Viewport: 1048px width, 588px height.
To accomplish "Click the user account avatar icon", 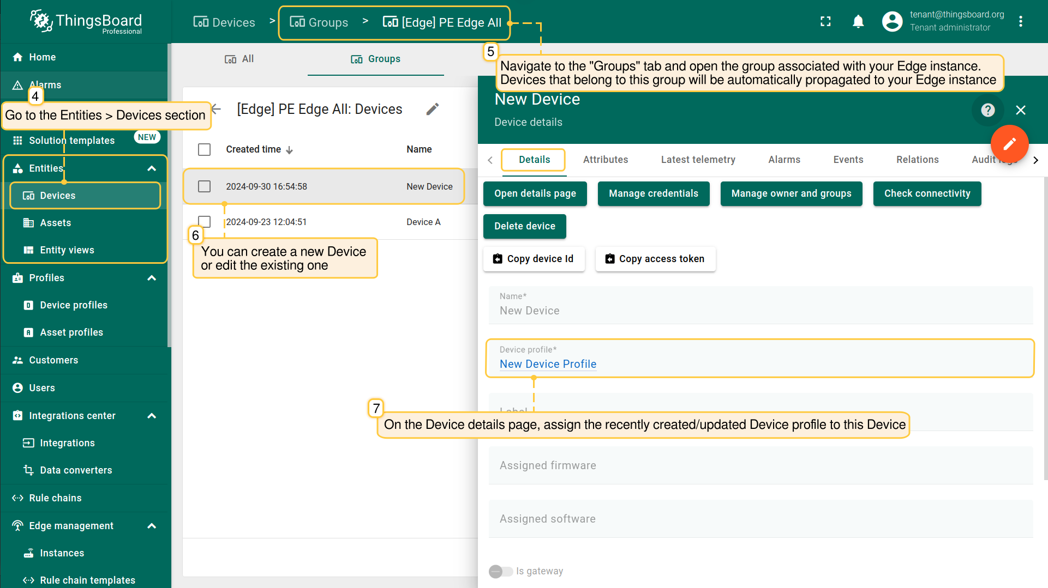I will [x=892, y=22].
